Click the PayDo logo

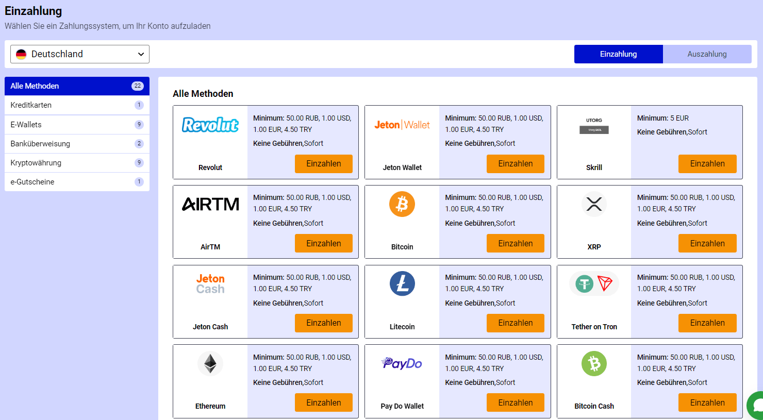(402, 363)
